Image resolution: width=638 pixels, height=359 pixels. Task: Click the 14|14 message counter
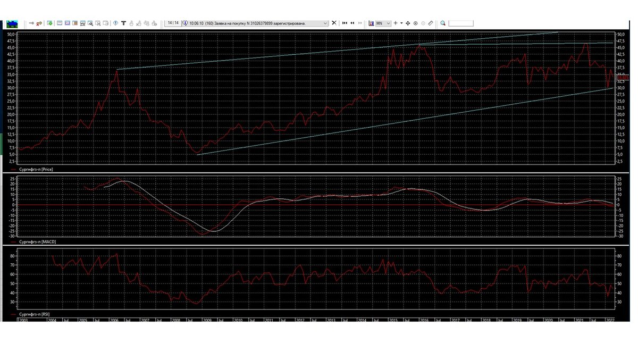coord(173,23)
